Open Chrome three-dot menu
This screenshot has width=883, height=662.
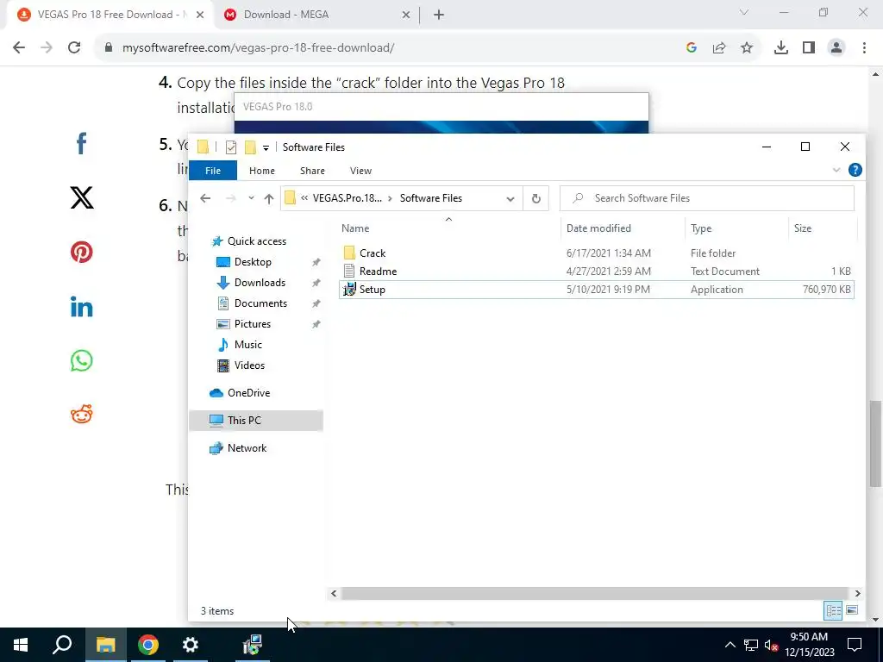tap(864, 48)
